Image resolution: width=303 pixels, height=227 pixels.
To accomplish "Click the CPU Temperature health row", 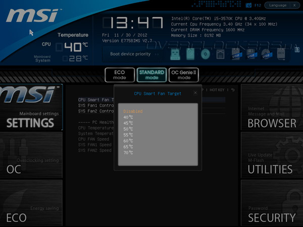I will [96, 128].
